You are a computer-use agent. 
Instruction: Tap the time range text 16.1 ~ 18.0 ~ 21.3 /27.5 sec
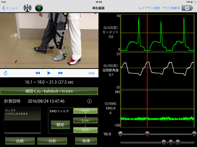point(49,82)
